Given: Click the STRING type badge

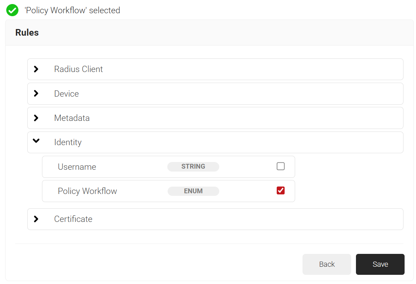Looking at the screenshot, I should coord(193,166).
